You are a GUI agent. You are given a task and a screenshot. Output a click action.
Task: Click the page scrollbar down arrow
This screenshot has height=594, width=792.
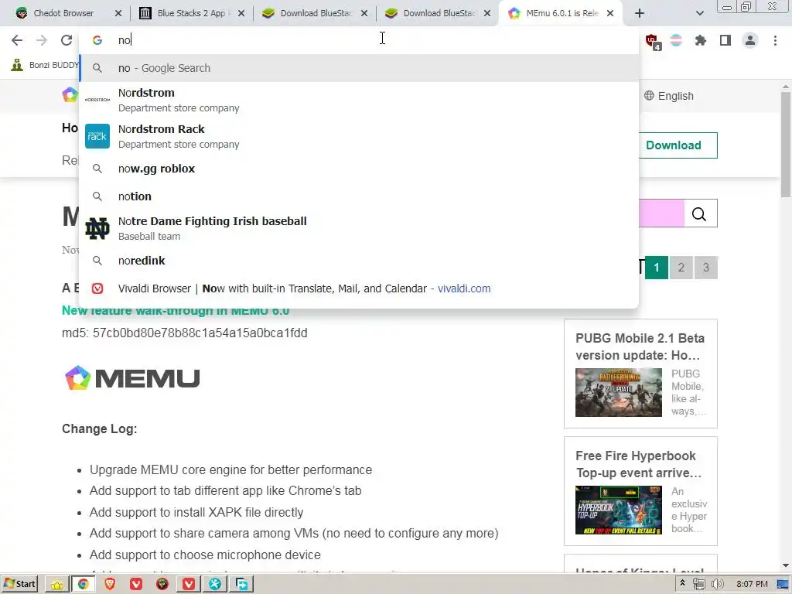tap(786, 565)
